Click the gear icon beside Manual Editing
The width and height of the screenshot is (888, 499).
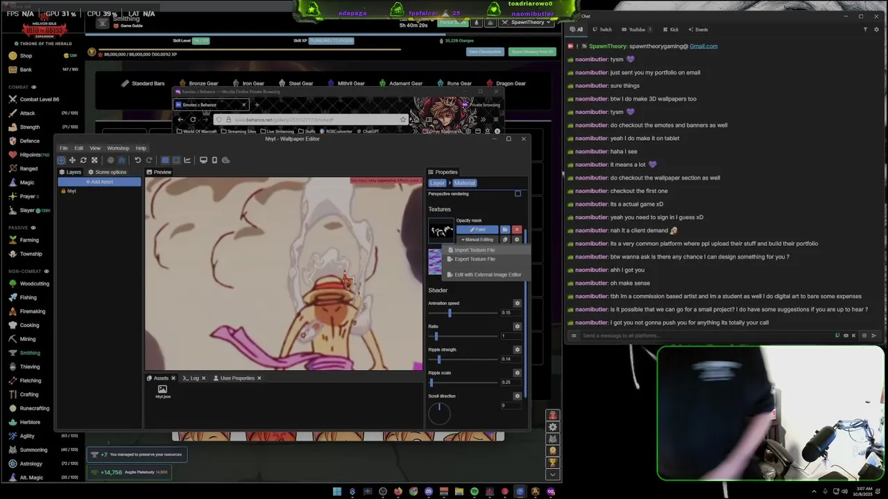(516, 240)
